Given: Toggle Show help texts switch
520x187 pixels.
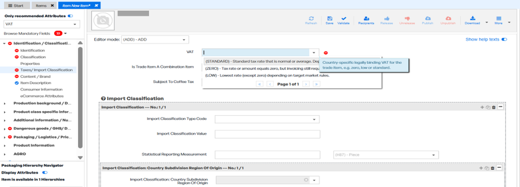Looking at the screenshot, I should click(x=504, y=39).
